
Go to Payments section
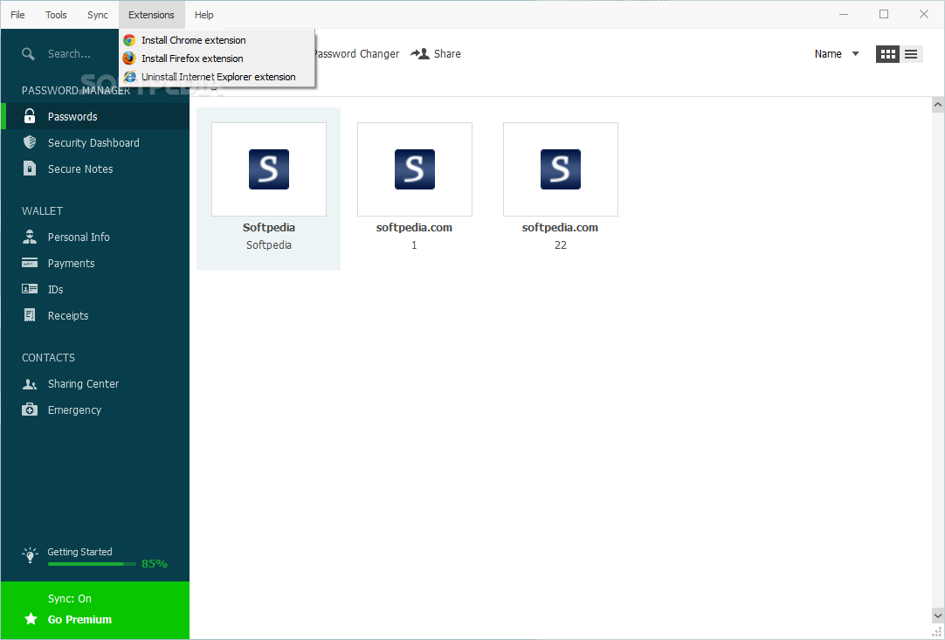[95, 263]
